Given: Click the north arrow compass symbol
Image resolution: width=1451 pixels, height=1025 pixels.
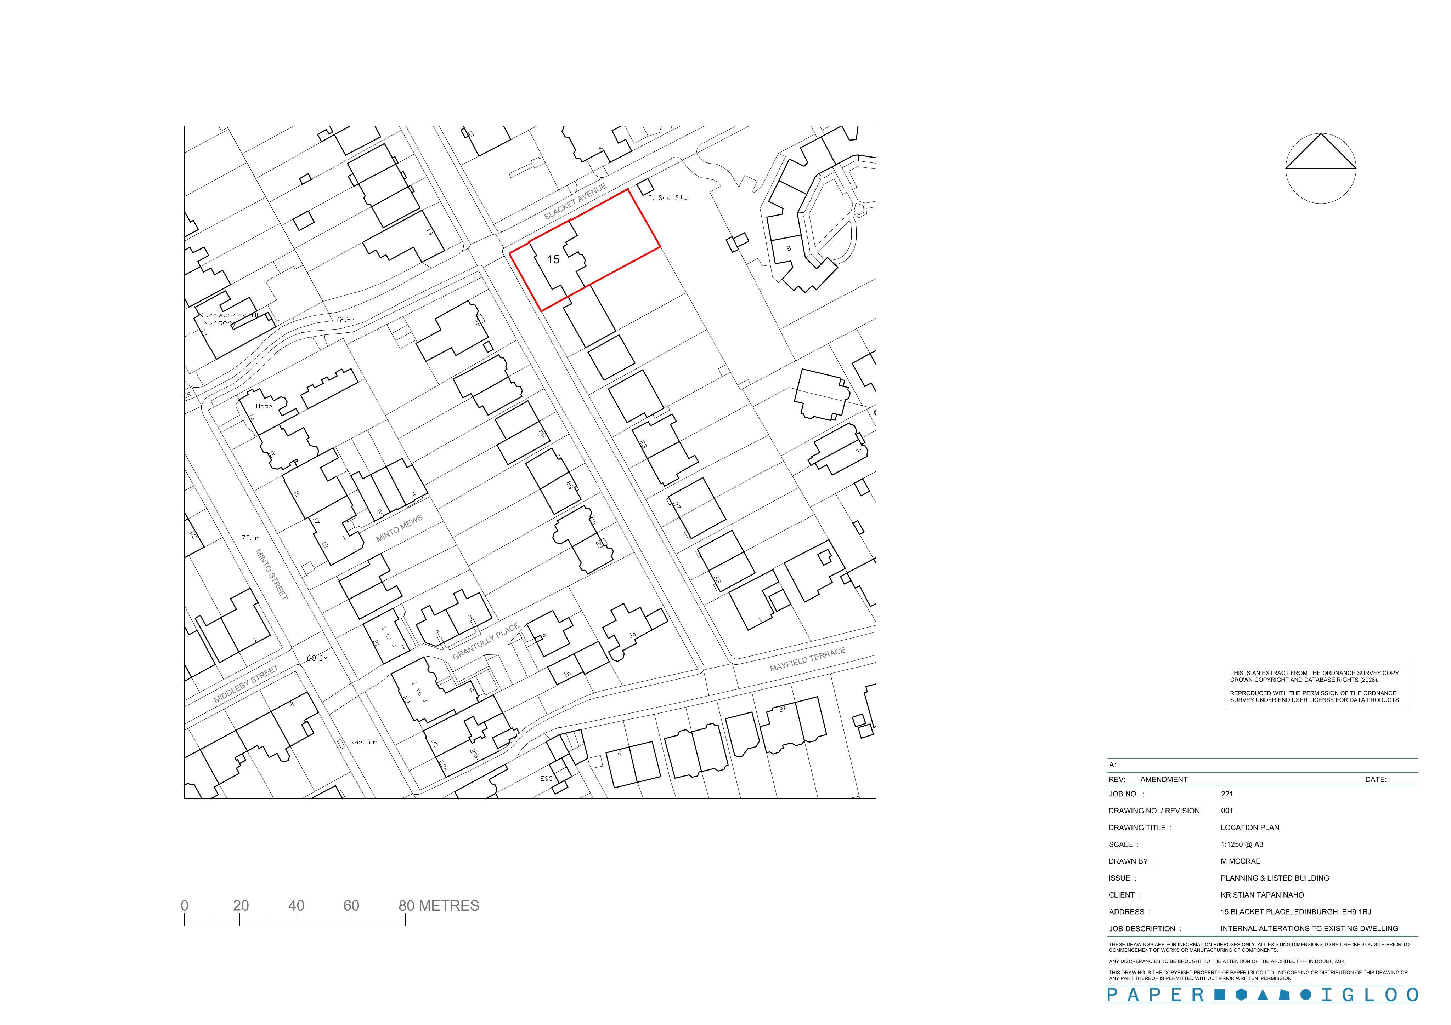Looking at the screenshot, I should pos(1321,168).
